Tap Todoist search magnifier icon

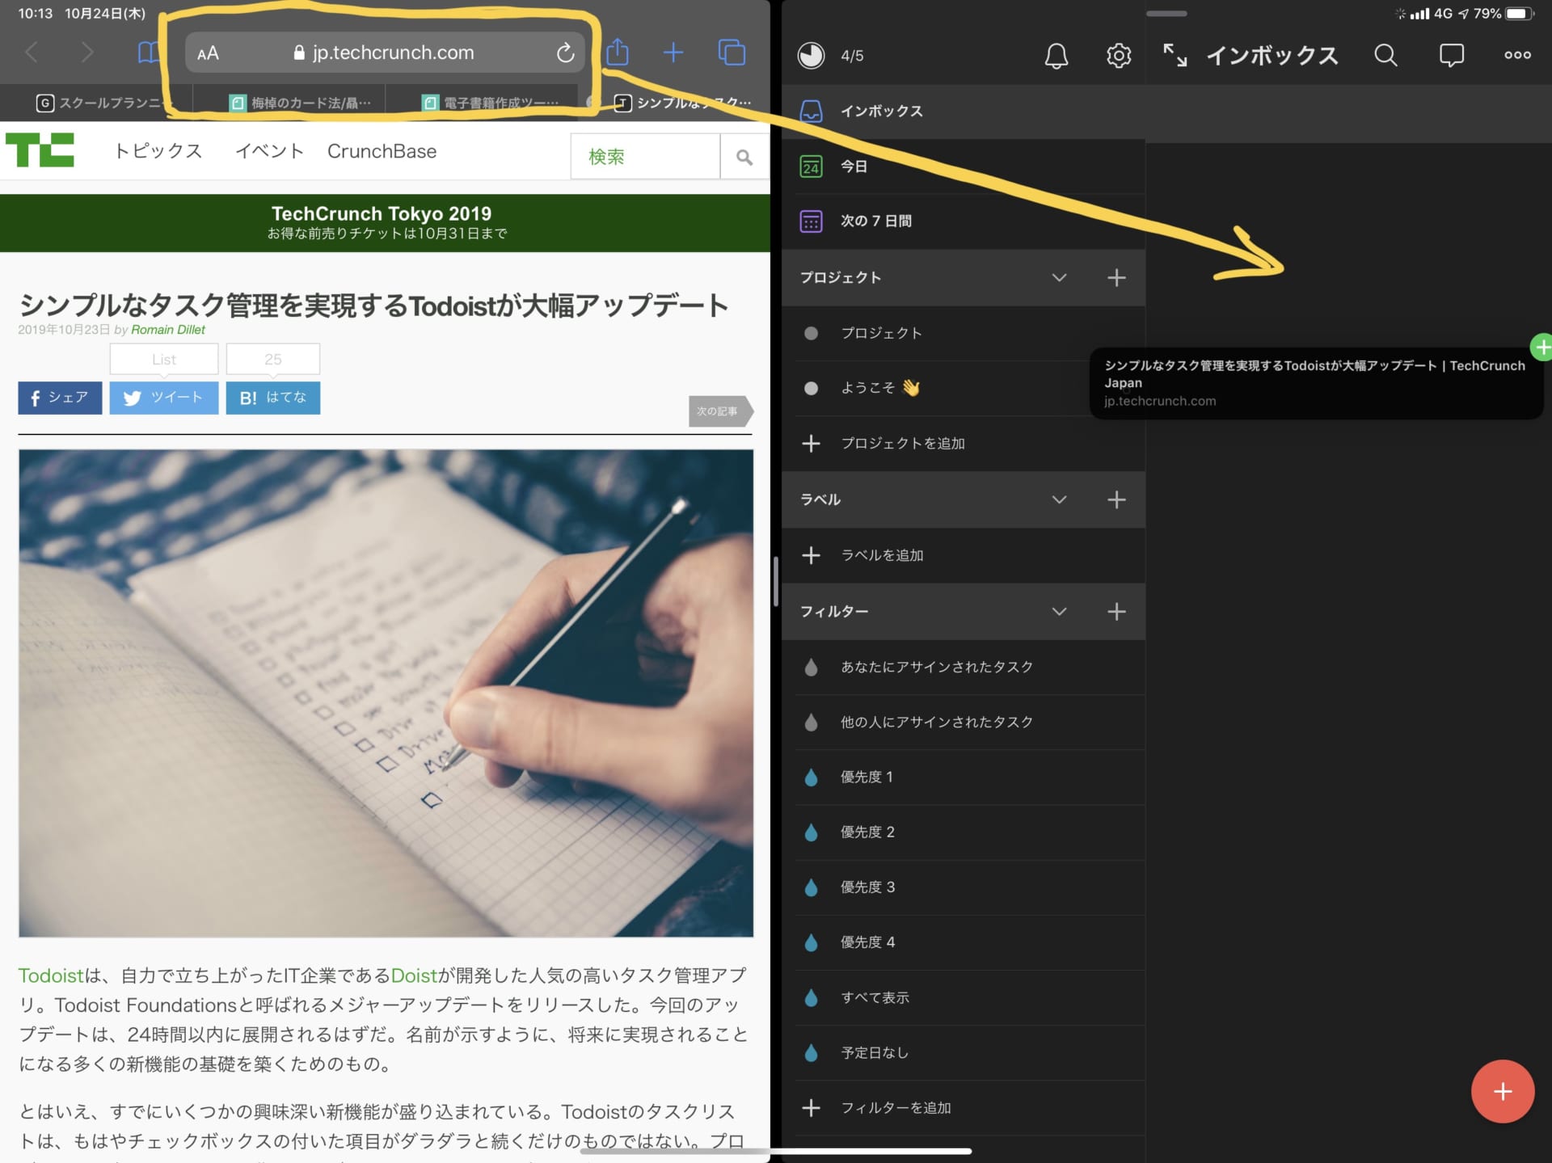tap(1385, 55)
